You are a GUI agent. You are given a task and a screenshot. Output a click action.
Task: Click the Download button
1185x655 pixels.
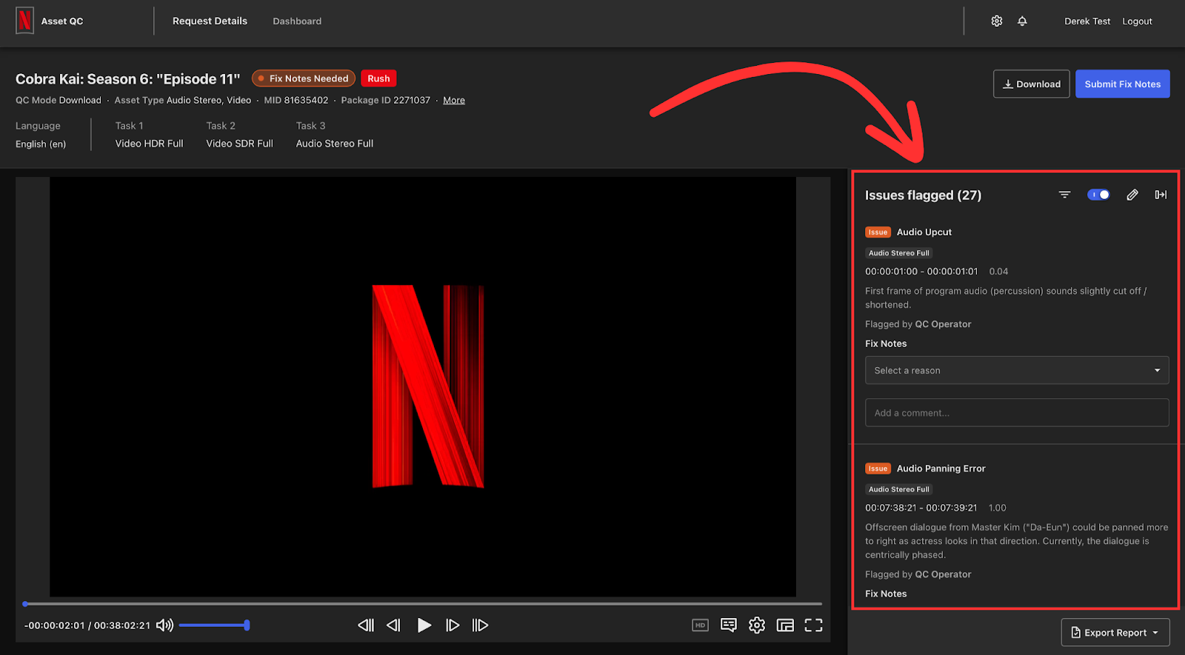tap(1031, 84)
